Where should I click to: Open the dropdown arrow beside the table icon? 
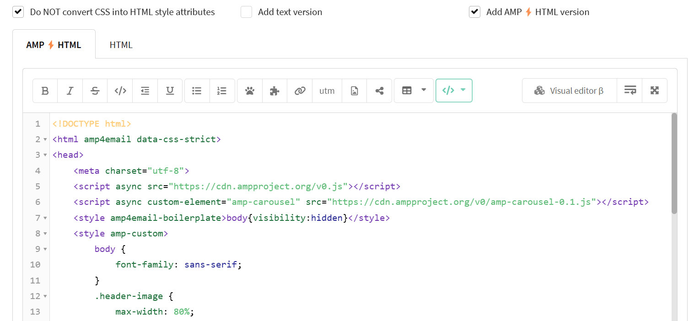pos(424,90)
